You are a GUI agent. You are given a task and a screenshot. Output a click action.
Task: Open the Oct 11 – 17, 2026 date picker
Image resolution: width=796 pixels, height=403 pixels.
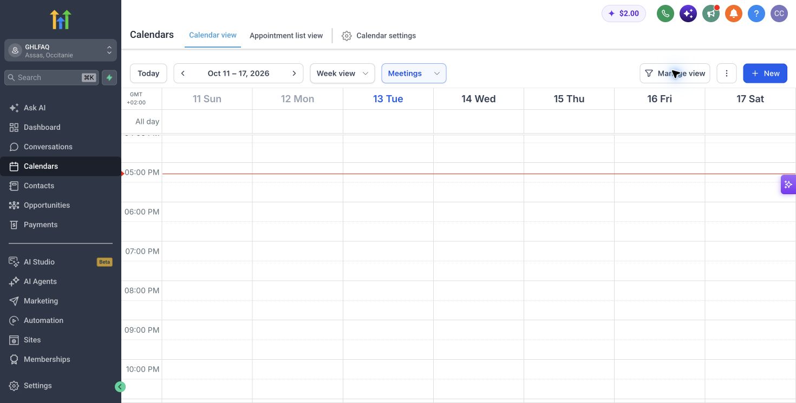click(x=238, y=74)
